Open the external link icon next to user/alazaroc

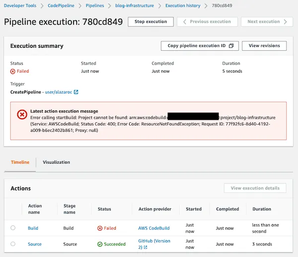coord(76,92)
